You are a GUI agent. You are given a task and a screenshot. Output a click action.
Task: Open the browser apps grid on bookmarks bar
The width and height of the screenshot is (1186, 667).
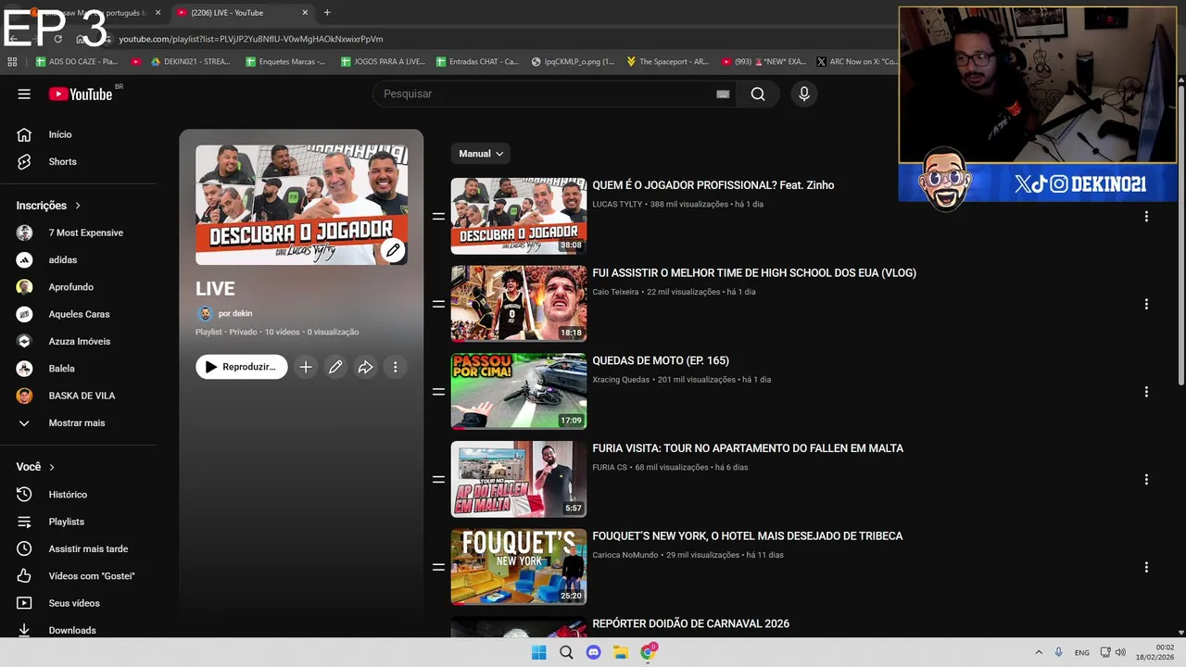12,62
